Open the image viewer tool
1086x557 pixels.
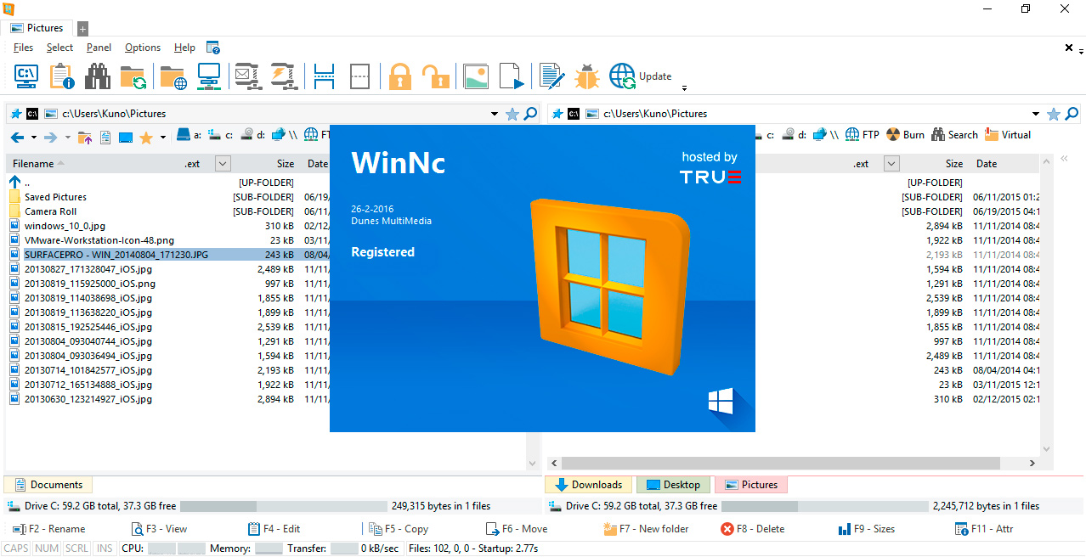point(476,76)
